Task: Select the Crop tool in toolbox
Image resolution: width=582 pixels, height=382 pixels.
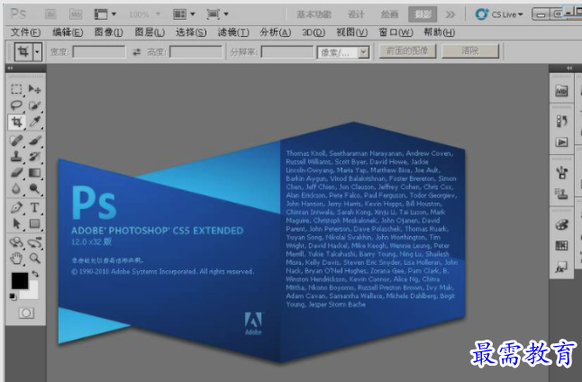Action: [x=16, y=122]
